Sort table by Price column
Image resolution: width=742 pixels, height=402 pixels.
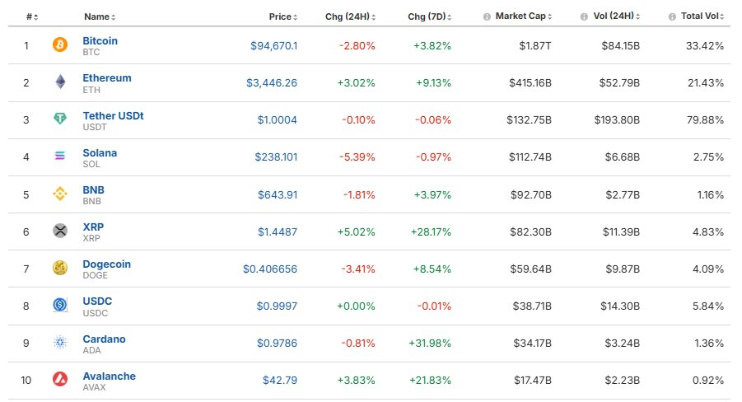click(283, 16)
